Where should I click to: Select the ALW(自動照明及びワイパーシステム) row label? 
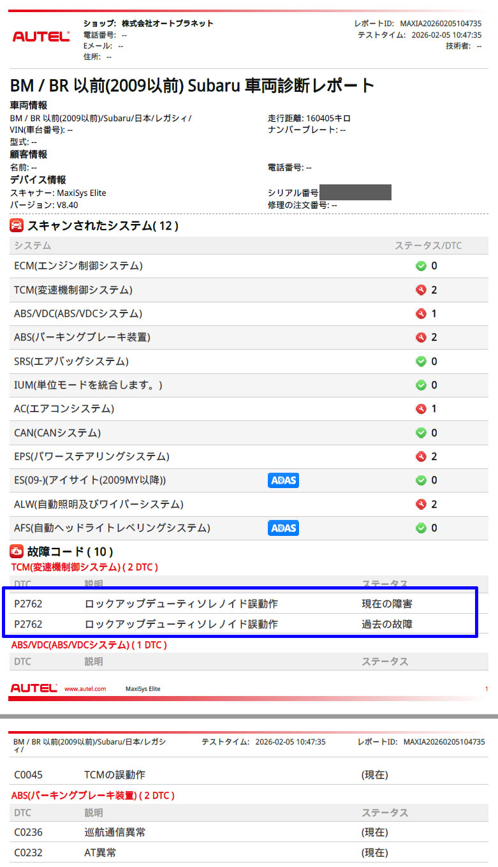pyautogui.click(x=99, y=504)
